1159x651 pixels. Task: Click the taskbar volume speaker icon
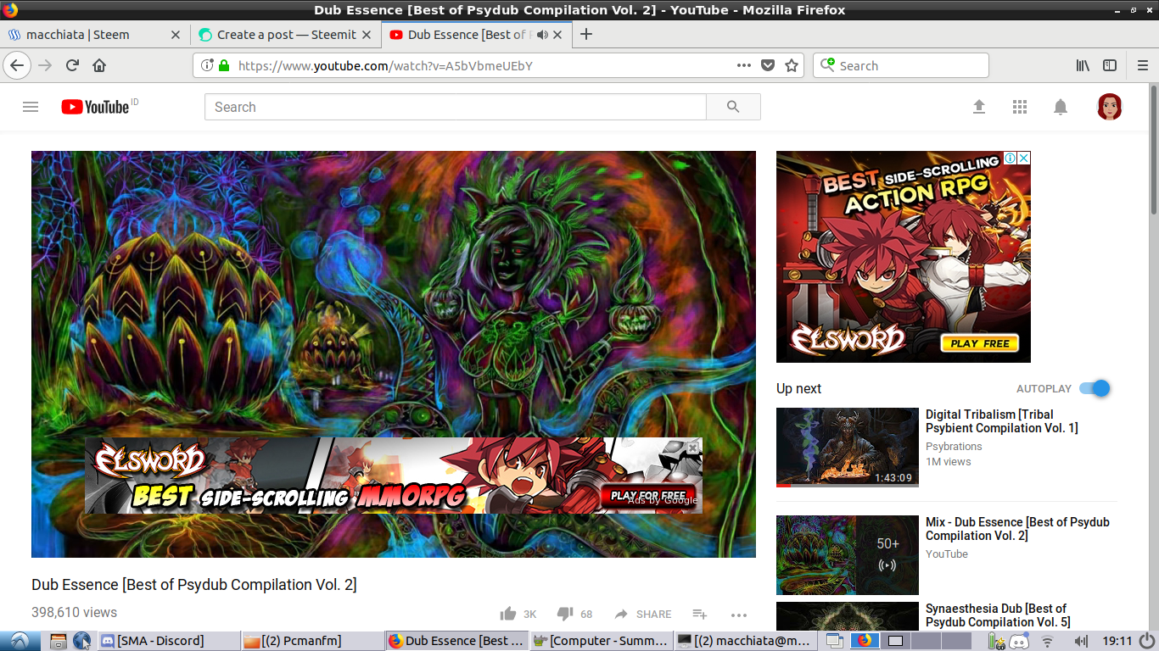1080,641
